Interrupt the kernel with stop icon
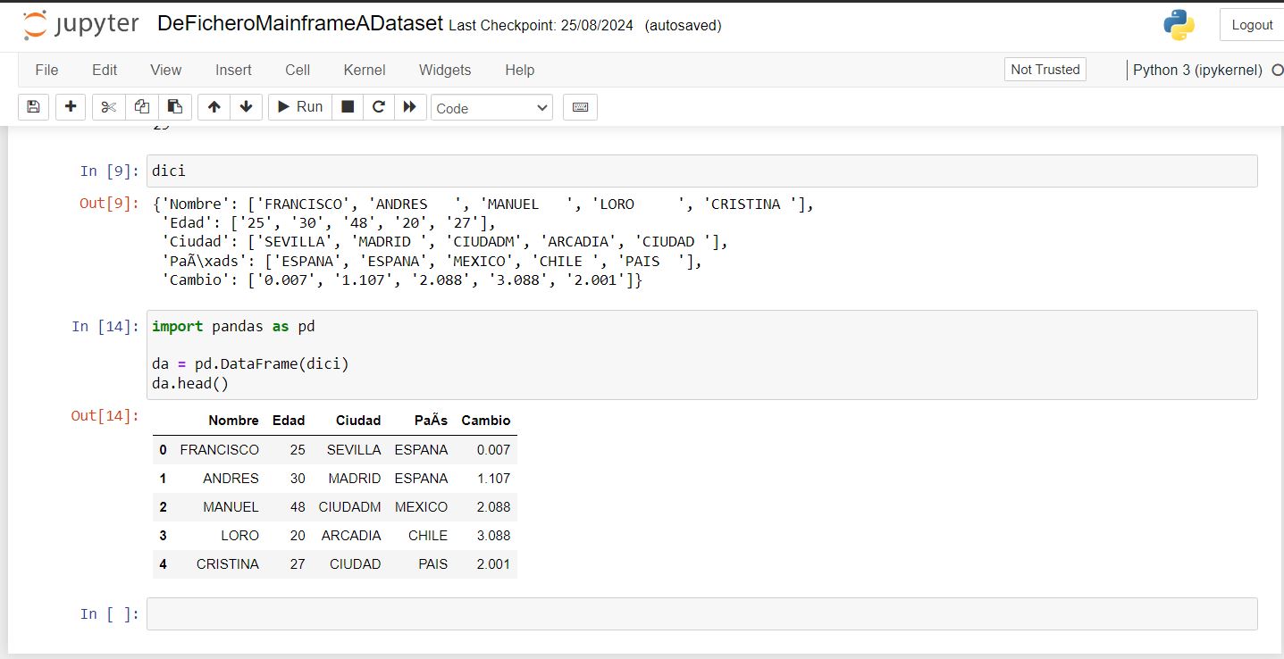Screen dimensions: 1284x659 click(x=348, y=107)
